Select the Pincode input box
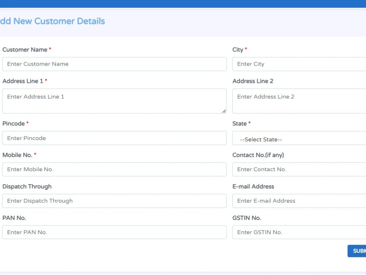This screenshot has height=275, width=366. [x=114, y=138]
